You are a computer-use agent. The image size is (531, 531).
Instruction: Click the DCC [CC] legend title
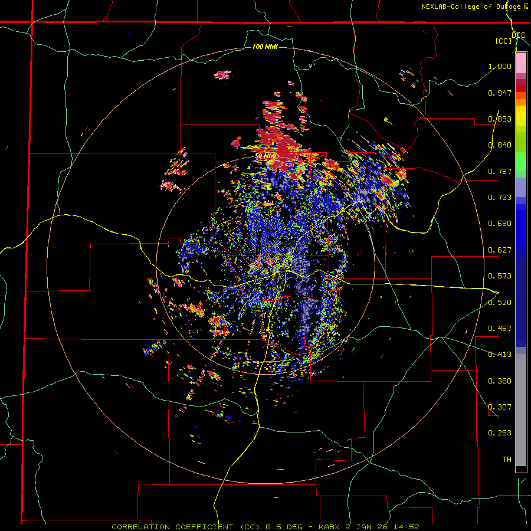point(511,38)
